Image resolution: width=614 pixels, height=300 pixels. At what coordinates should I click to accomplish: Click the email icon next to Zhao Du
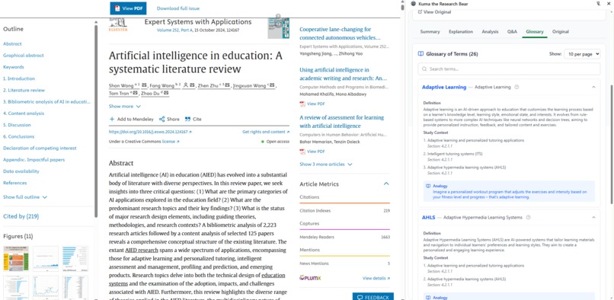pos(166,93)
